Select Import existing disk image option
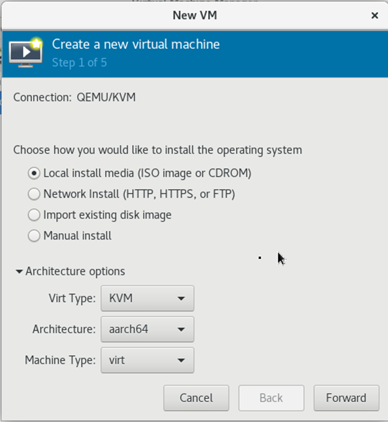This screenshot has width=388, height=422. pyautogui.click(x=34, y=215)
